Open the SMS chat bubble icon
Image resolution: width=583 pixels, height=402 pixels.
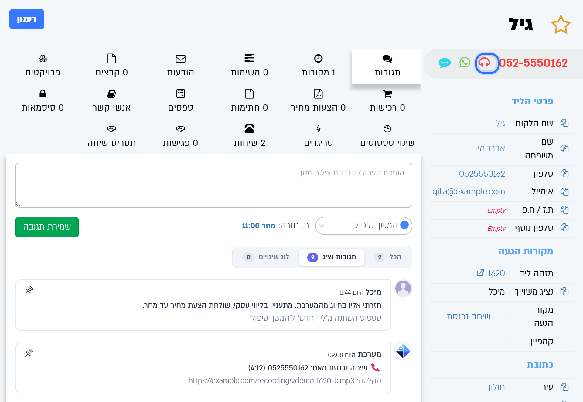tap(445, 63)
